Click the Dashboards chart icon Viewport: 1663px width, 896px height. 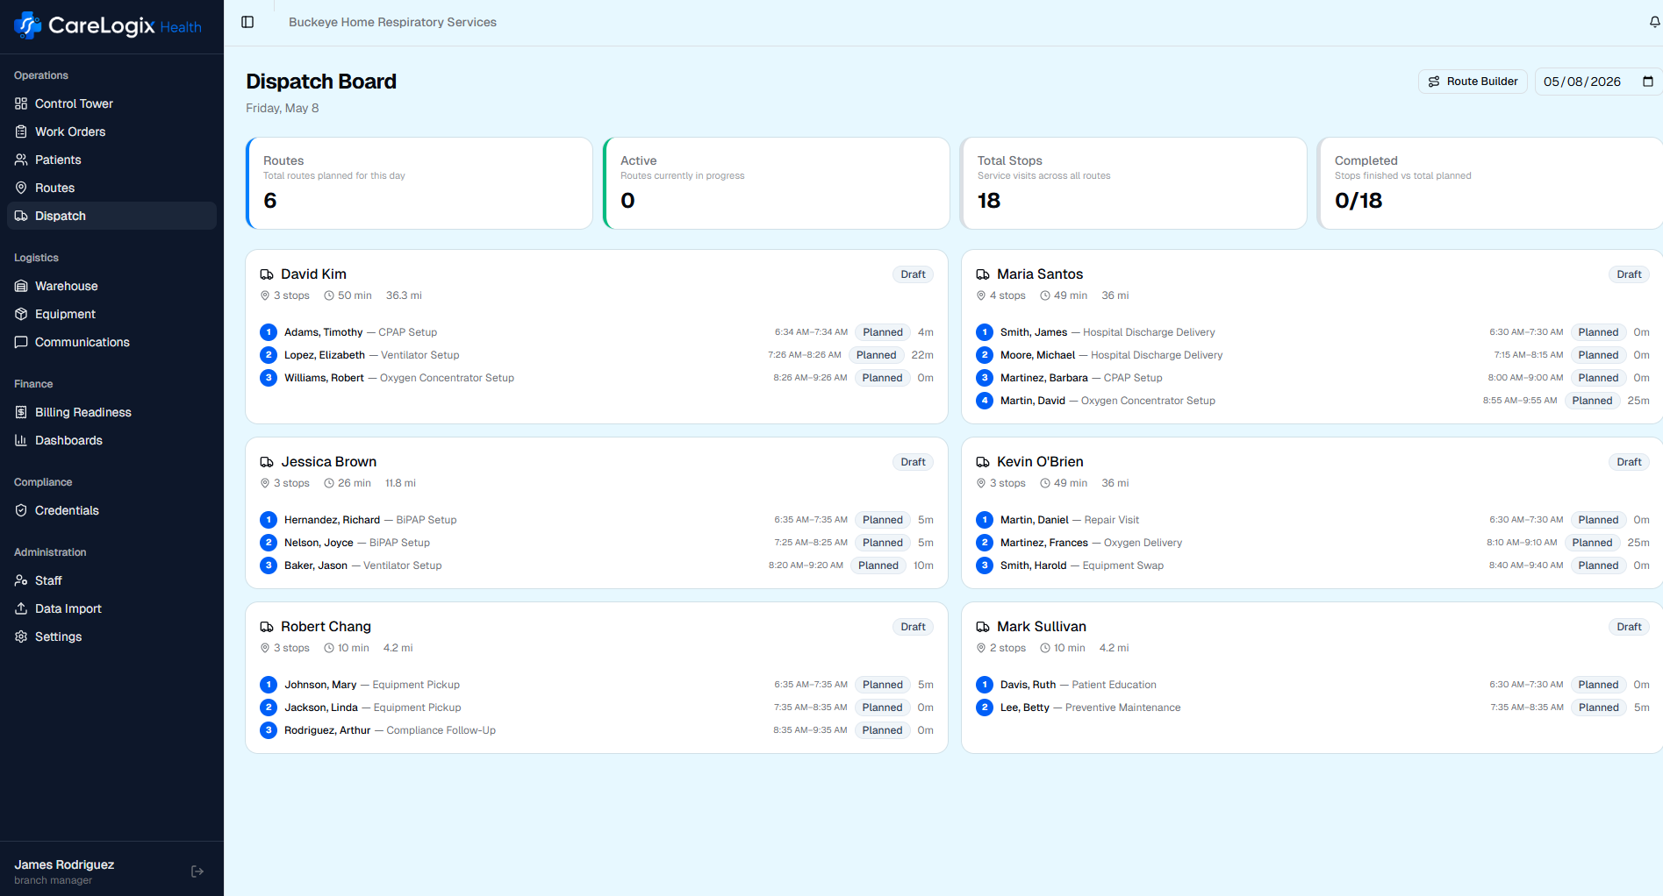point(21,440)
